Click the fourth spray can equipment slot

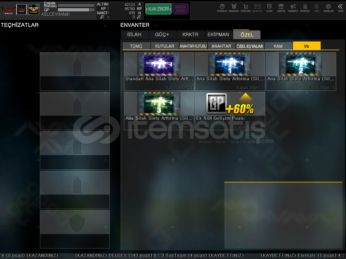(x=75, y=190)
